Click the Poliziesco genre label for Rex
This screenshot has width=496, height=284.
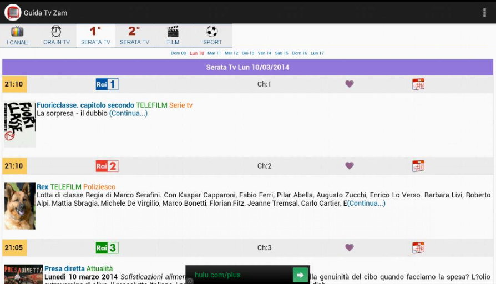(99, 187)
